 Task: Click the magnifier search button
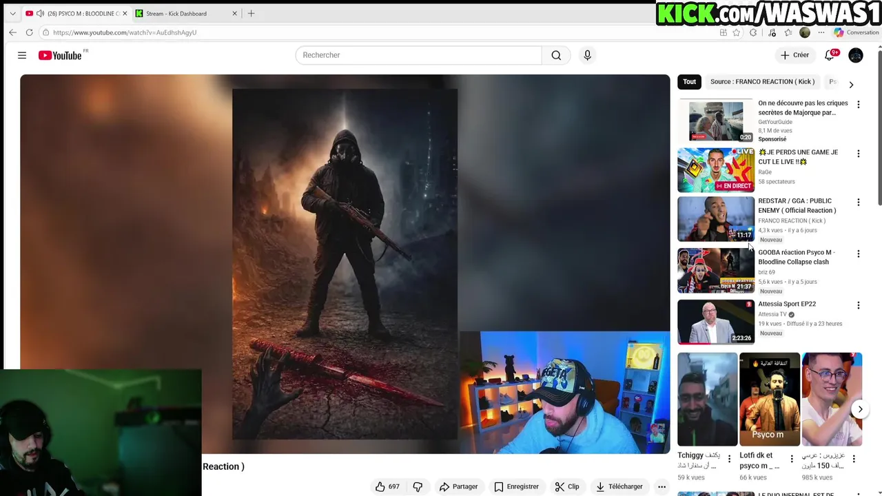[556, 55]
